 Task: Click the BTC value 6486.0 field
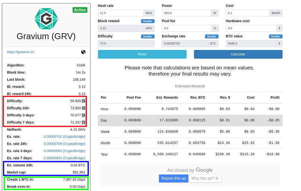coord(251,43)
